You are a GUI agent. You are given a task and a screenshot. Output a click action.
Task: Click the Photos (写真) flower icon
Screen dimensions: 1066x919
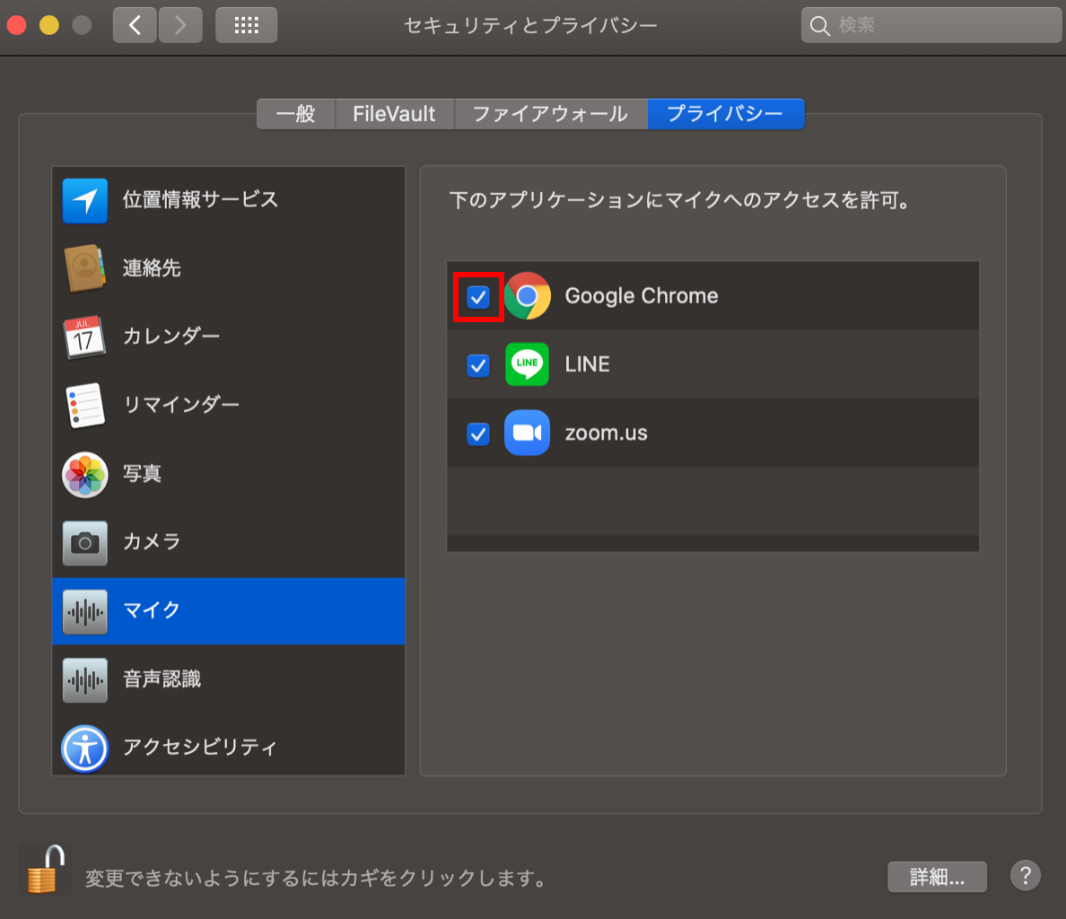[85, 475]
